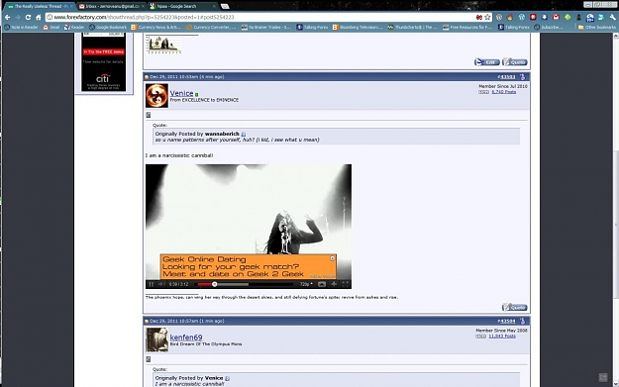Quote the post above Venice's
619x387 pixels.
515,62
